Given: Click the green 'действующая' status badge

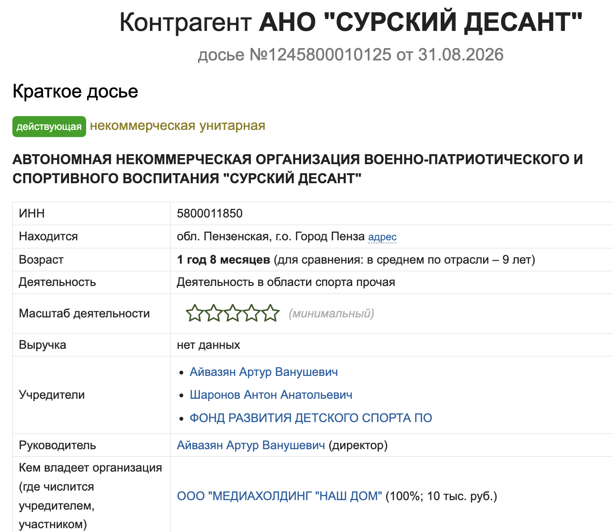Looking at the screenshot, I should tap(49, 127).
